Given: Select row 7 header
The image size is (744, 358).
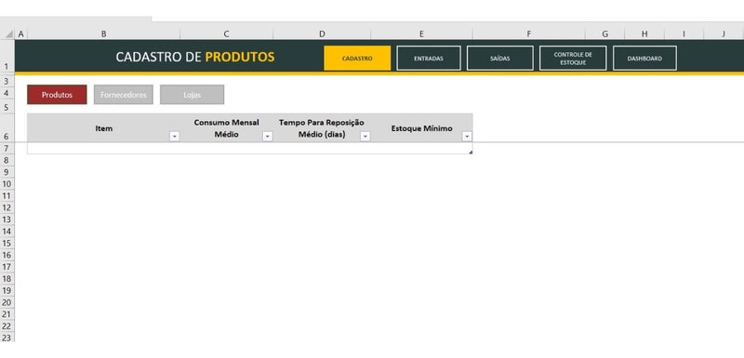Looking at the screenshot, I should [7, 149].
